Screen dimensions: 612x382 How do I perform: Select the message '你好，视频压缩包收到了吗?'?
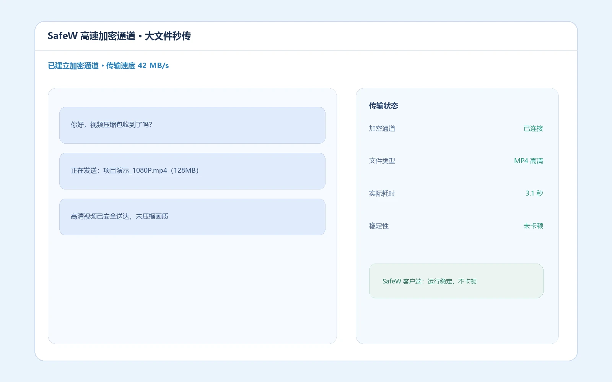(x=192, y=125)
